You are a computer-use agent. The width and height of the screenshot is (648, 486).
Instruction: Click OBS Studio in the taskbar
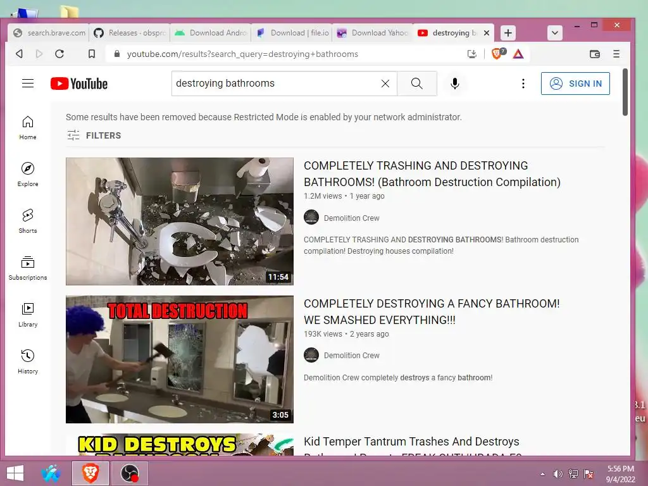click(129, 473)
